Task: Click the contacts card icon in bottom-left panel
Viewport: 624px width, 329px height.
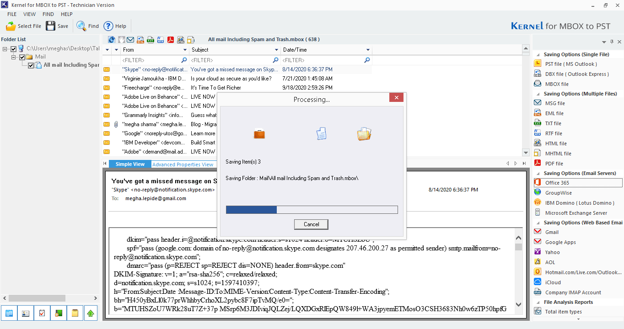Action: [25, 313]
